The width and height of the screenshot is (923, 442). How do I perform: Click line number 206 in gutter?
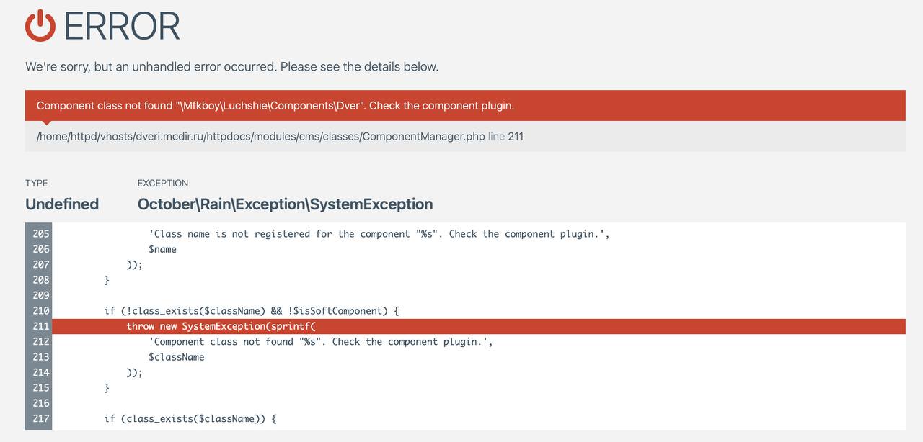41,249
